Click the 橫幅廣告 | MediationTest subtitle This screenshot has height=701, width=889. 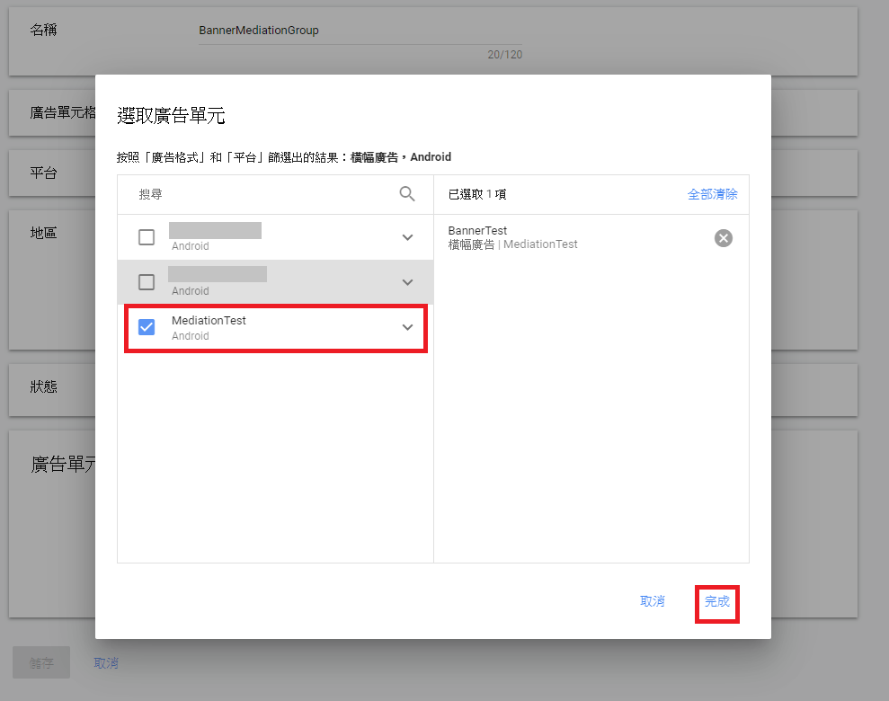[512, 244]
